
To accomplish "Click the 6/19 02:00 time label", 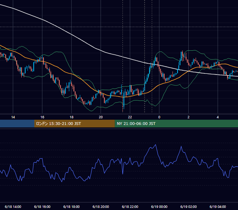I will [x=189, y=206].
